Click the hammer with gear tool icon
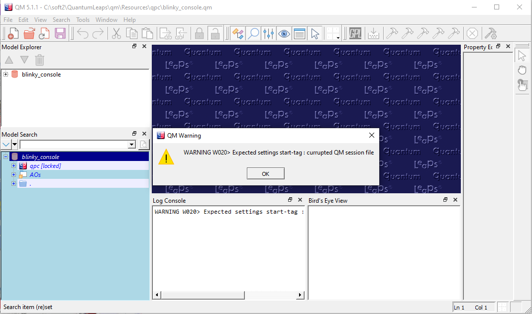The height and width of the screenshot is (314, 532). tap(491, 33)
